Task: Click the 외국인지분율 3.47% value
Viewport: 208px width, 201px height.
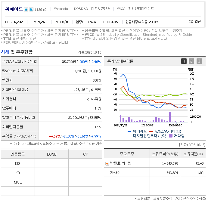Action: (x=96, y=127)
